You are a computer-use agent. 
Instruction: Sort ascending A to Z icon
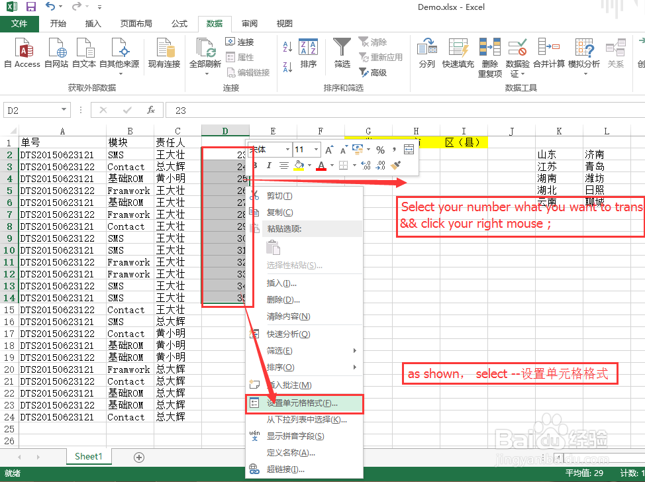(x=287, y=46)
